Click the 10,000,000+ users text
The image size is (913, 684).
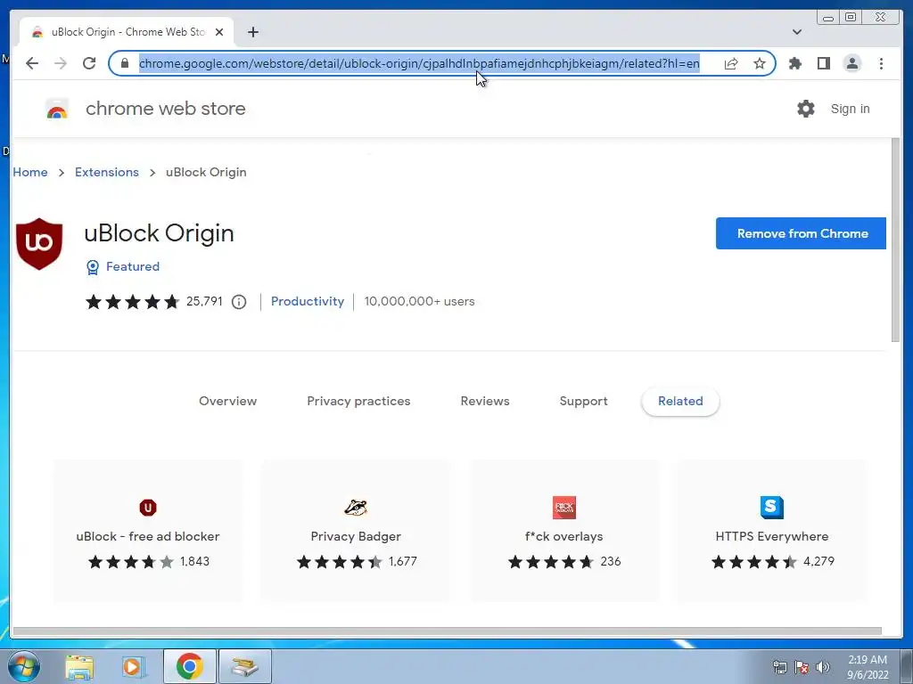pos(419,301)
